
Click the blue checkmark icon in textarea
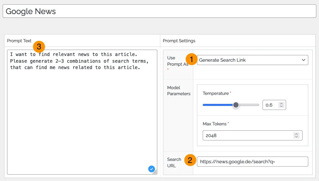point(152,169)
